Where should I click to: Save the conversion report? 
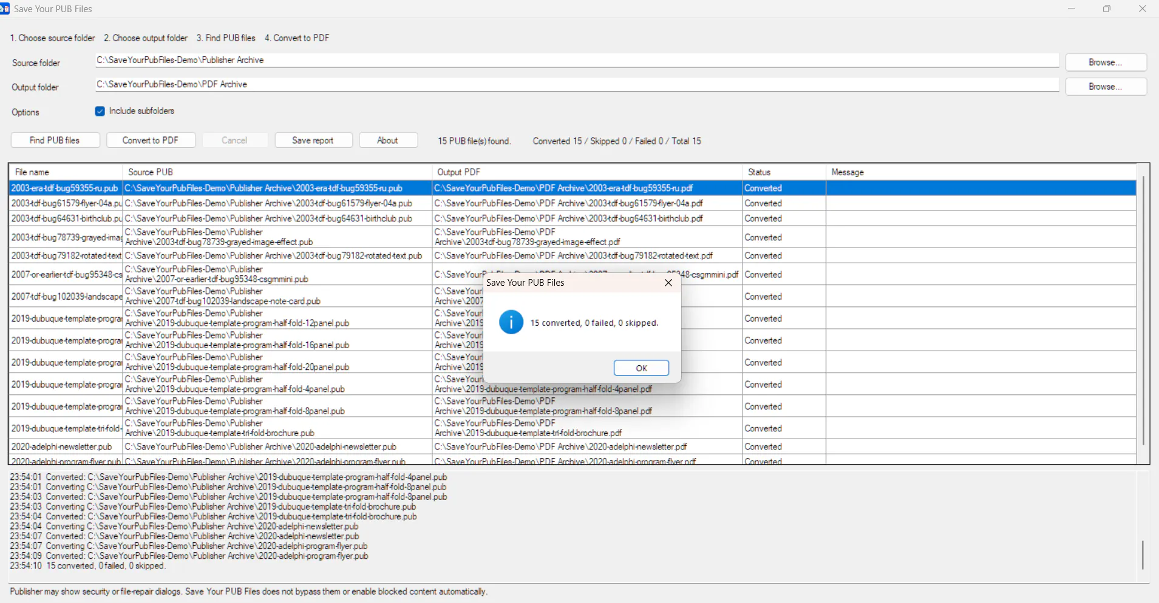tap(313, 140)
